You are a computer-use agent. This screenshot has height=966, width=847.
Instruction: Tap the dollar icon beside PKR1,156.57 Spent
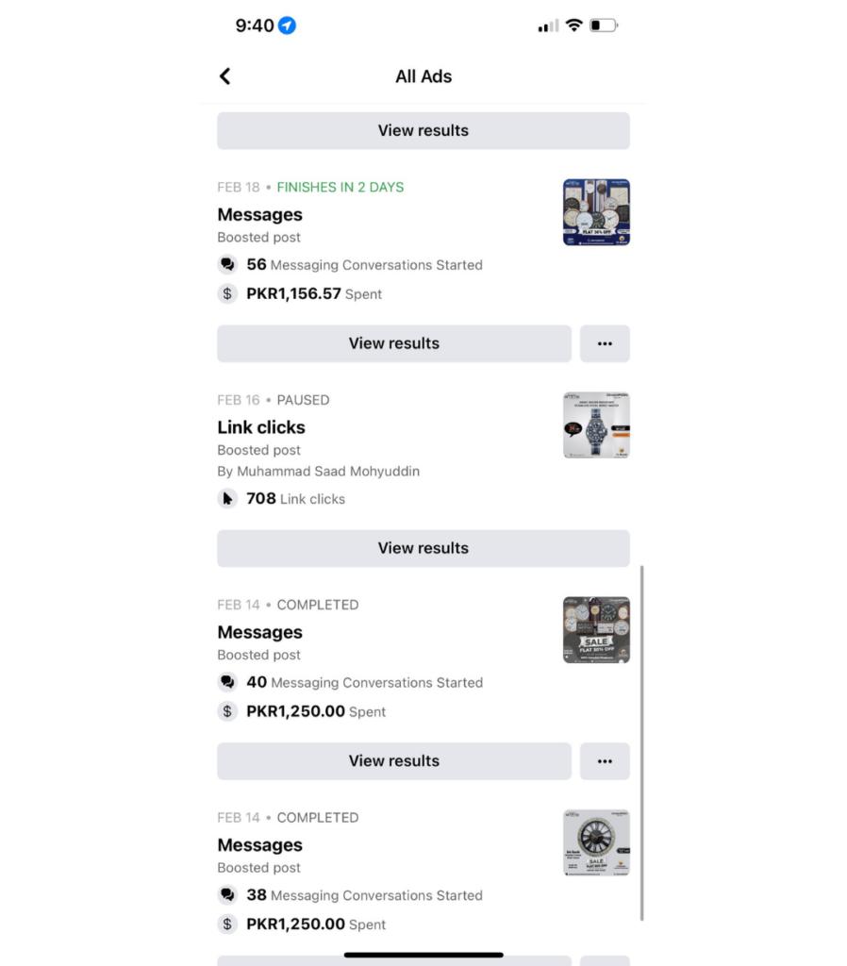(227, 293)
